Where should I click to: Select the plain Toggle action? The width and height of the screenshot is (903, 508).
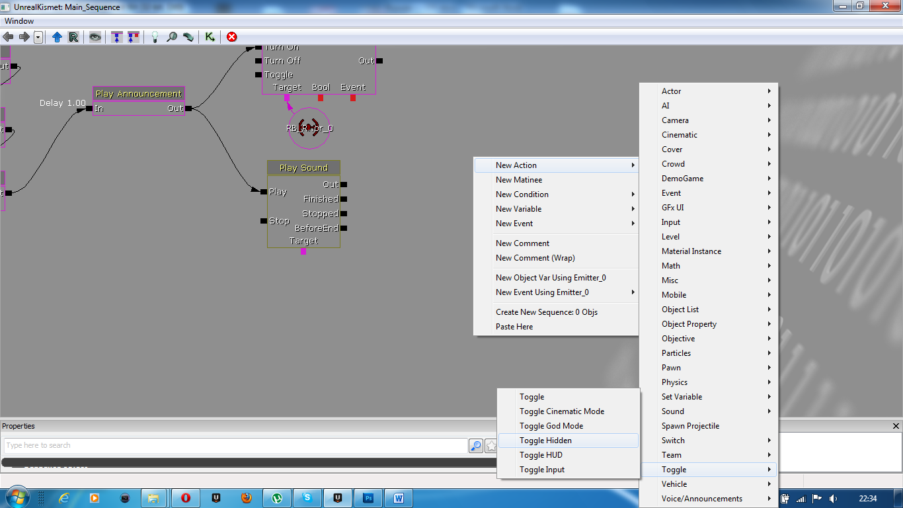(x=569, y=397)
